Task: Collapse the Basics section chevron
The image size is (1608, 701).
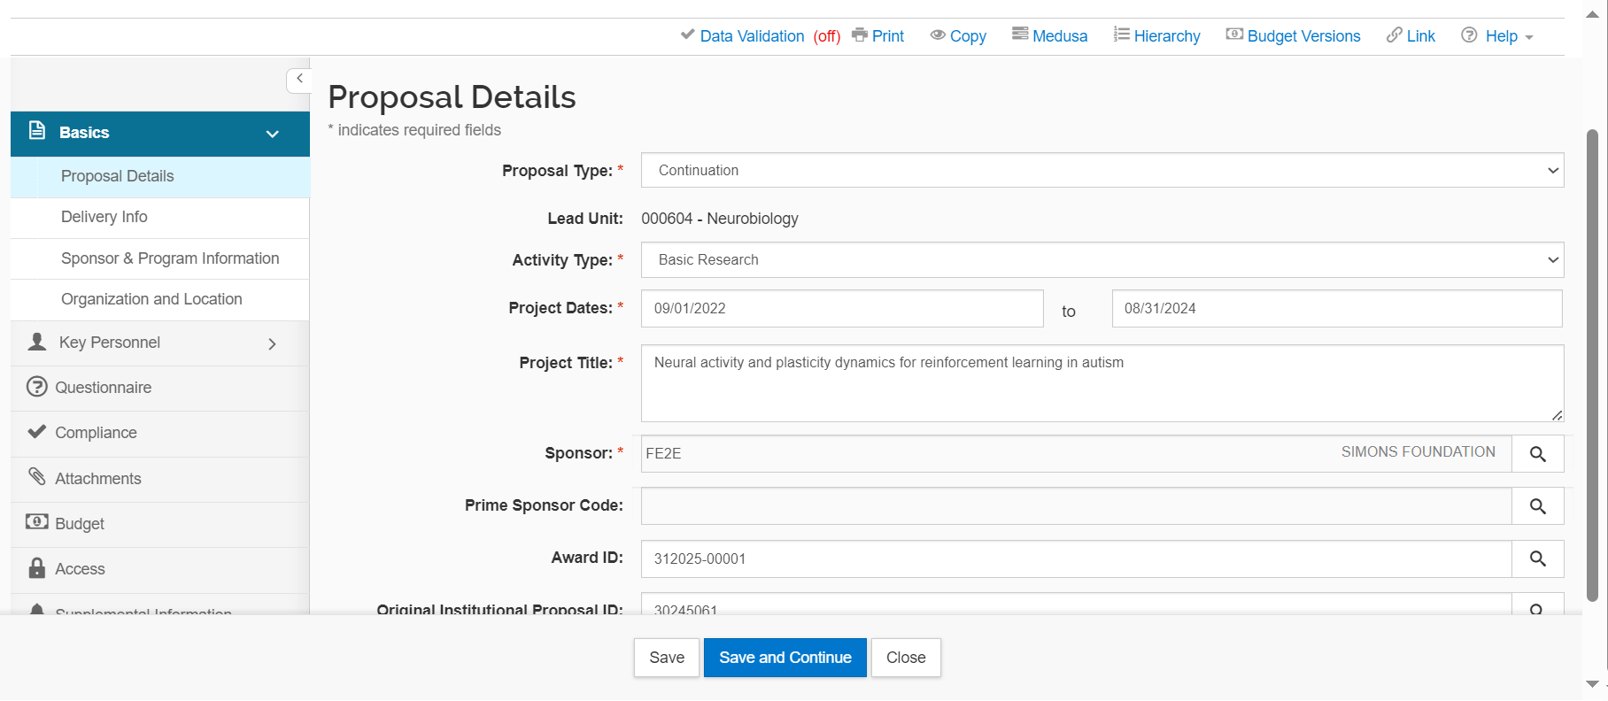Action: click(x=273, y=134)
